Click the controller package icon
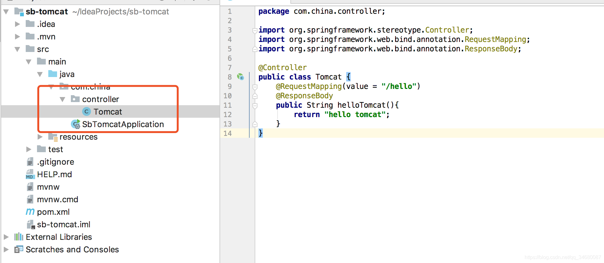Viewport: 604px width, 263px height. click(75, 99)
